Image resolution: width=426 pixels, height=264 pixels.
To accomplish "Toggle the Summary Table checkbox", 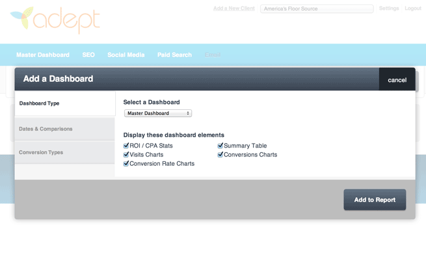I will pyautogui.click(x=220, y=146).
